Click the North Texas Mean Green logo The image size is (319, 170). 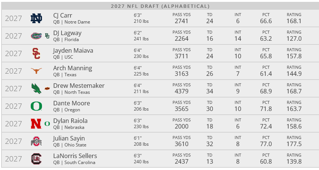coord(36,89)
